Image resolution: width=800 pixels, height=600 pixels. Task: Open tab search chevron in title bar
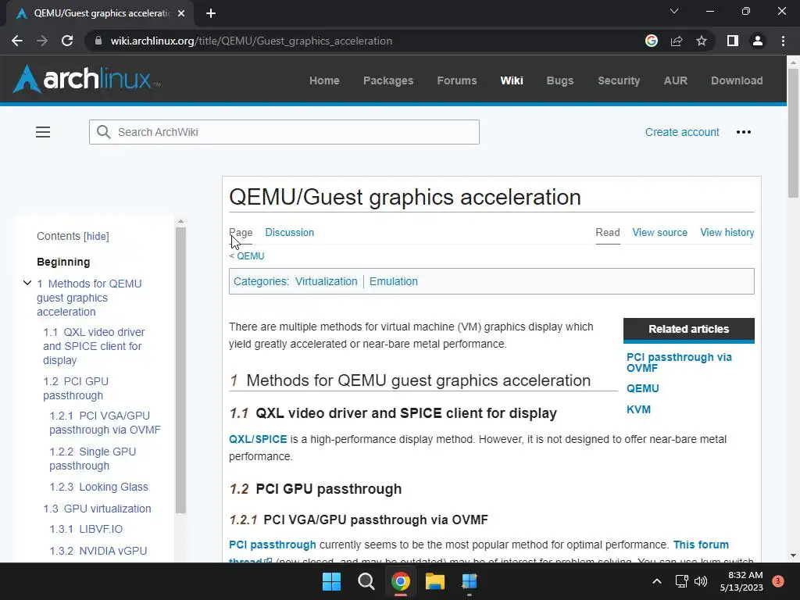pos(674,11)
